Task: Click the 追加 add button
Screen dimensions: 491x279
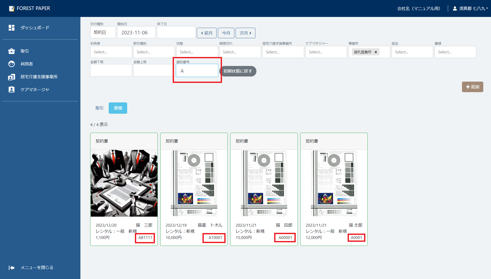Action: coord(472,87)
